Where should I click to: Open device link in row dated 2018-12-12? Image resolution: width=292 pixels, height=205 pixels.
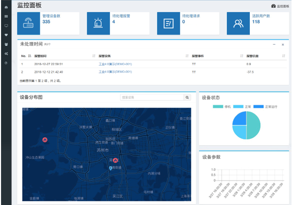click(x=115, y=72)
